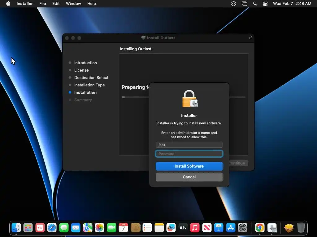Click the lock icon in installer title bar

click(251, 37)
